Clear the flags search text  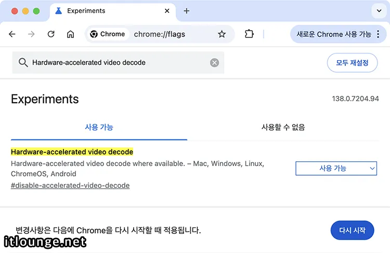(214, 63)
